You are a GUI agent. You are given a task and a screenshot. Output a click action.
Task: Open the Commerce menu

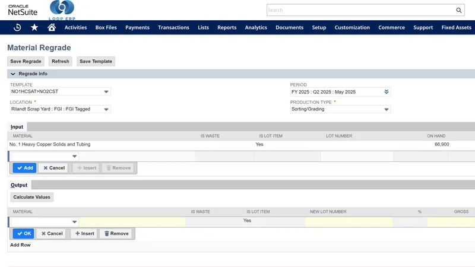click(x=392, y=27)
